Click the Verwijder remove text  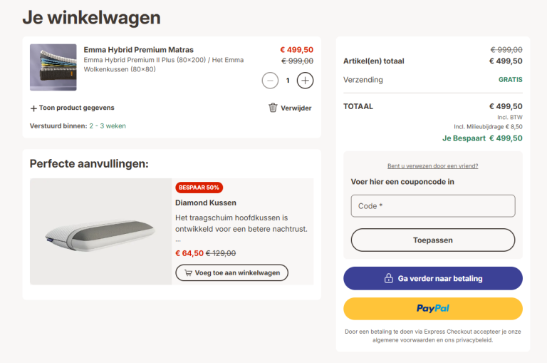tap(296, 108)
